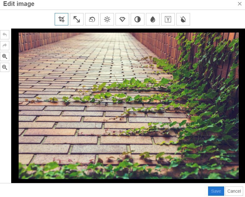
Task: Open the Resize tool
Action: point(77,19)
